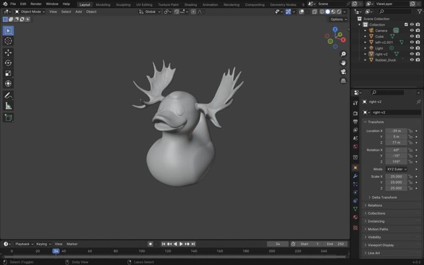
Task: Open the Tool properties tab
Action: [x=355, y=103]
